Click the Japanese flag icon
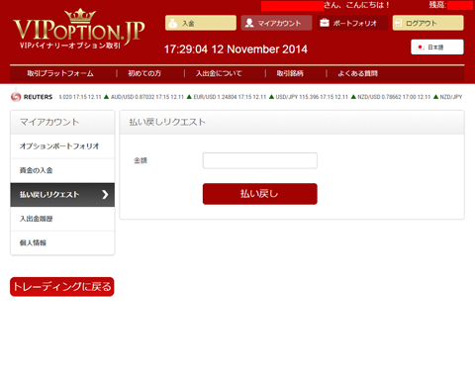Screen dimensions: 475x376 [421, 47]
